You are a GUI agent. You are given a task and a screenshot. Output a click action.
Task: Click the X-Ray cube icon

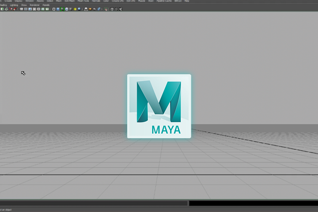112,9
